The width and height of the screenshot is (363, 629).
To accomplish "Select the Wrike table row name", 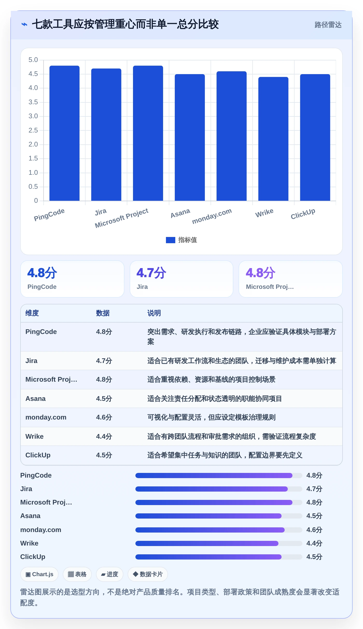I will pyautogui.click(x=34, y=437).
